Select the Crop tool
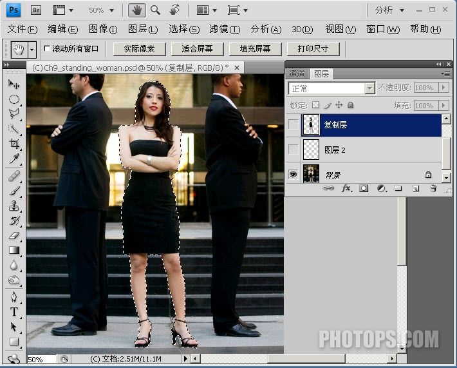 click(x=14, y=144)
